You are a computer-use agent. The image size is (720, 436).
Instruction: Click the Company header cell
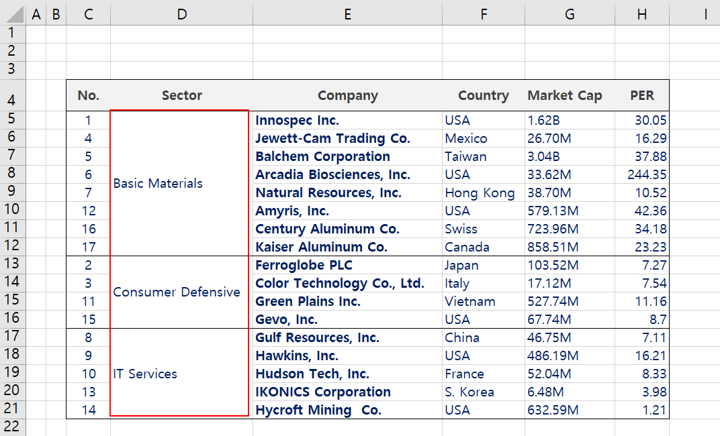click(x=348, y=95)
